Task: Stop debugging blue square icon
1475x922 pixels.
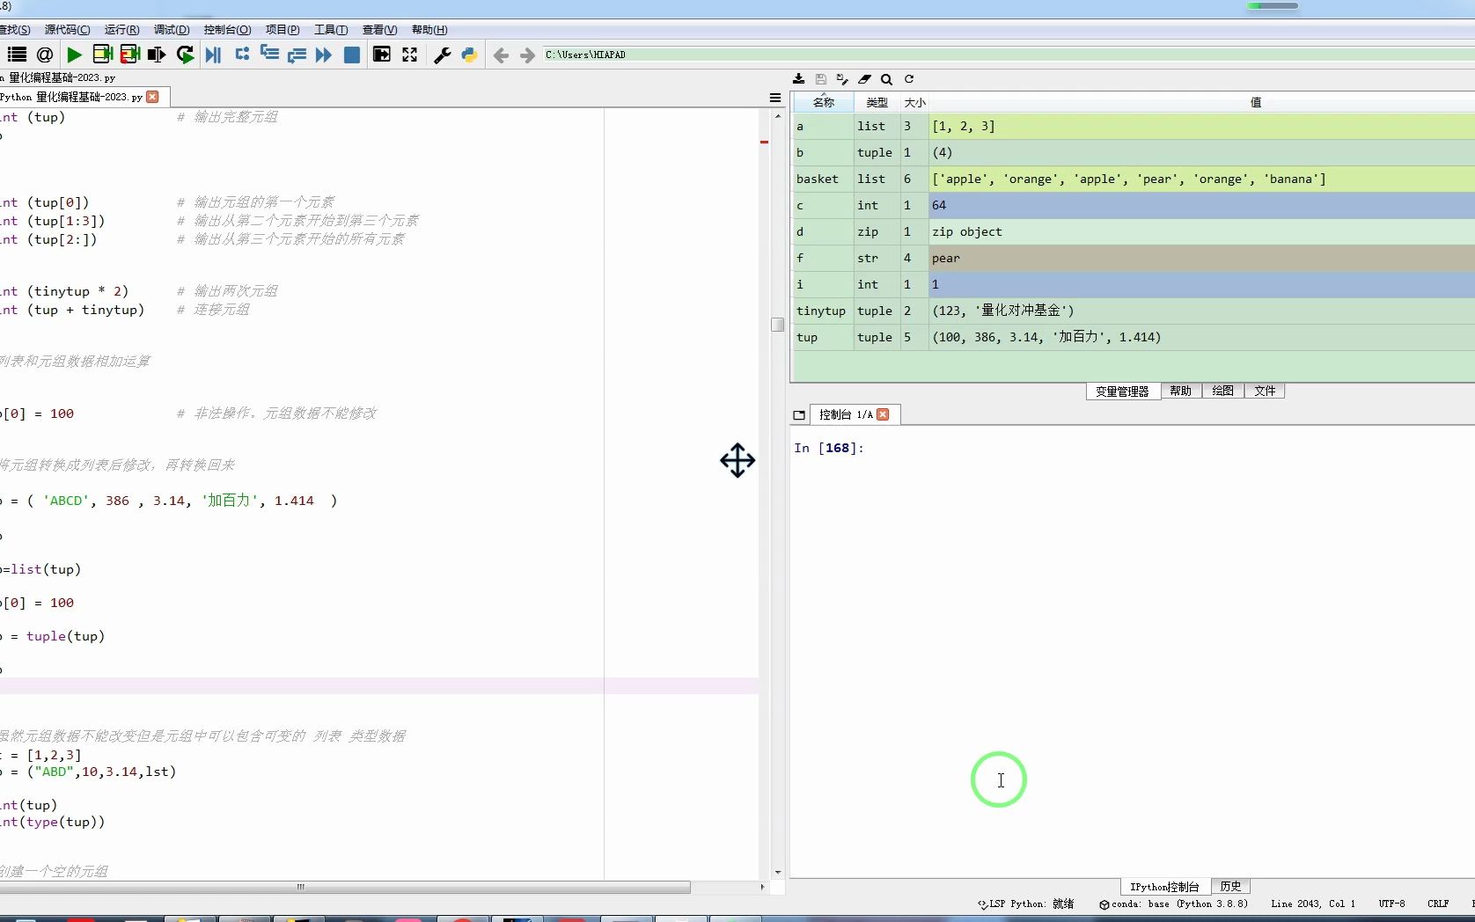Action: [352, 55]
